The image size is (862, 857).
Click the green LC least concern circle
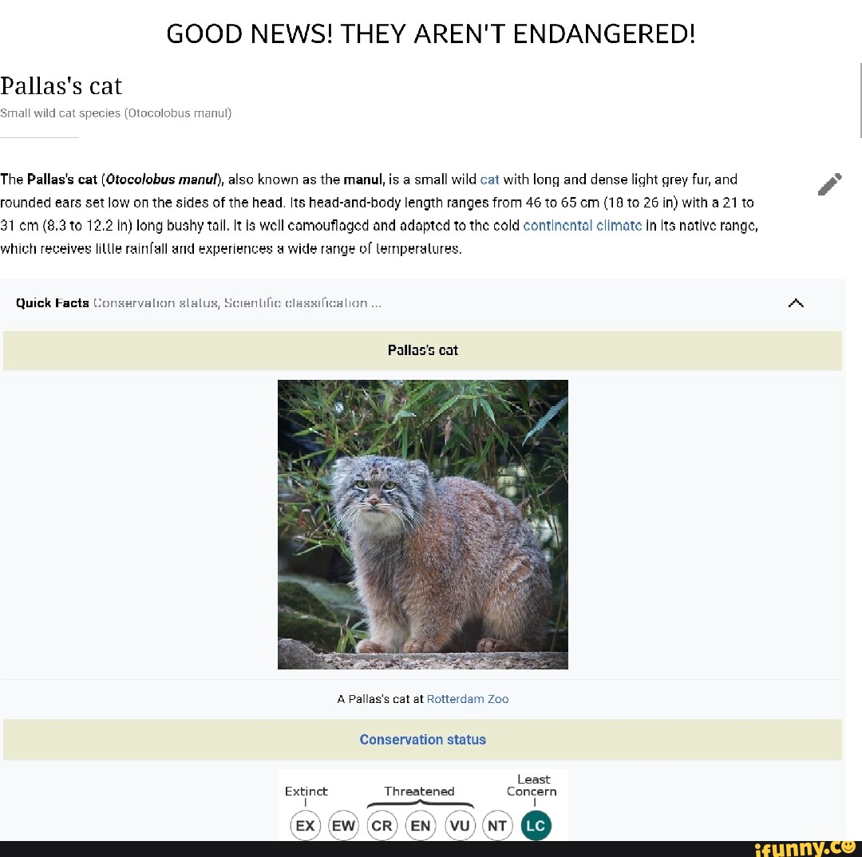pos(536,825)
